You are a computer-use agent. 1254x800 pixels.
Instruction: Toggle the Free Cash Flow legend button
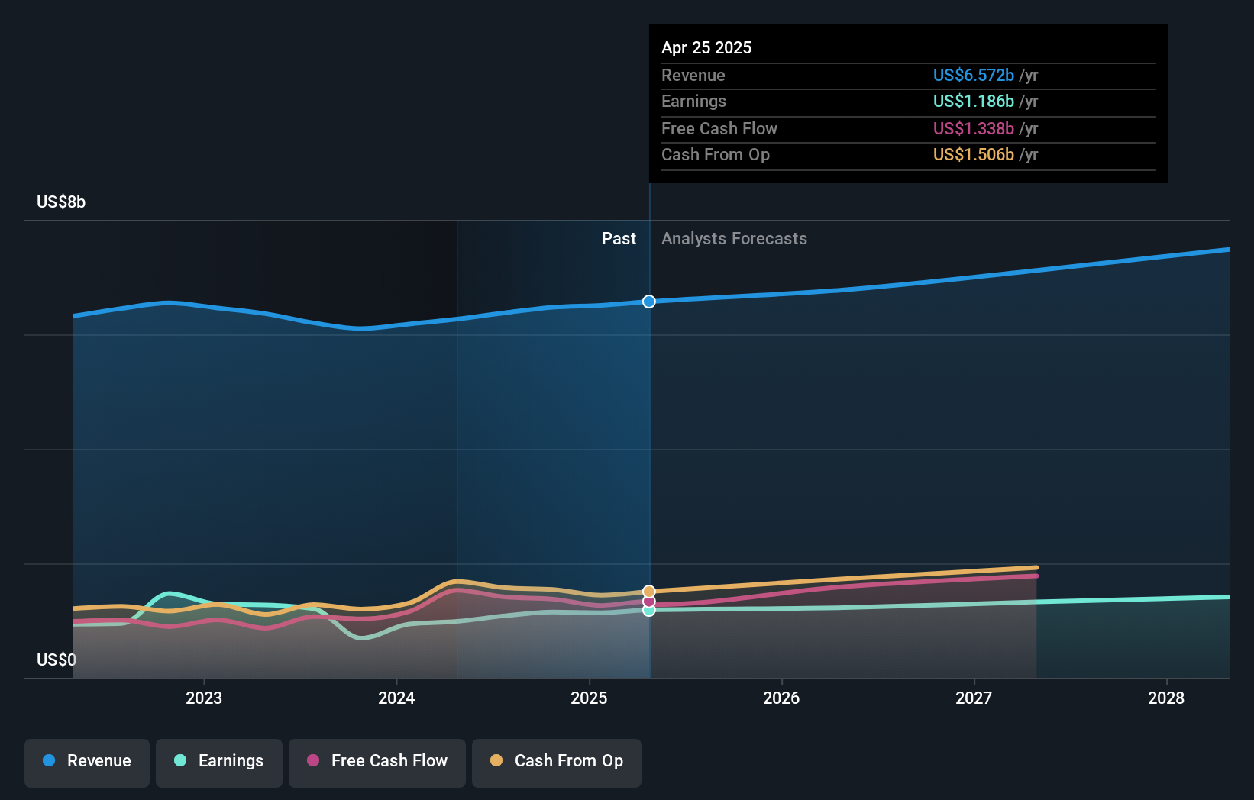click(x=377, y=763)
